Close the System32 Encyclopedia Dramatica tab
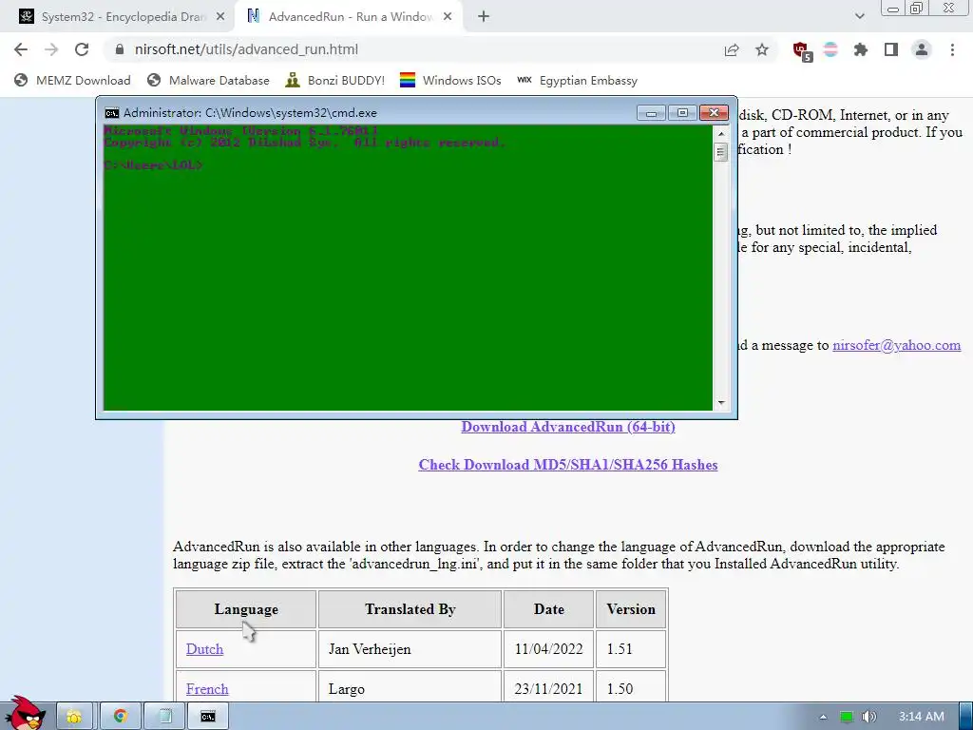This screenshot has width=973, height=730. coord(220,17)
